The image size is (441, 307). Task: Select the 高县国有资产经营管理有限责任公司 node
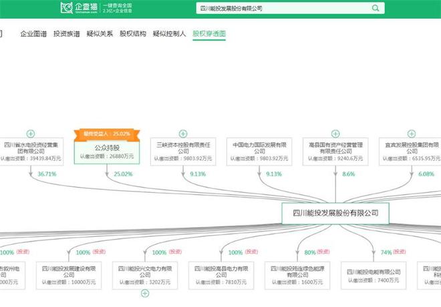335,151
